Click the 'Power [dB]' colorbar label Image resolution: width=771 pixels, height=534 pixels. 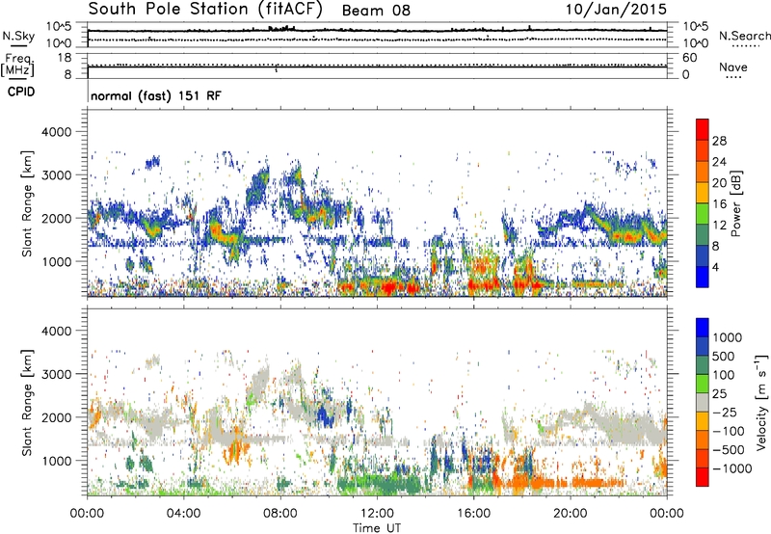pyautogui.click(x=736, y=203)
